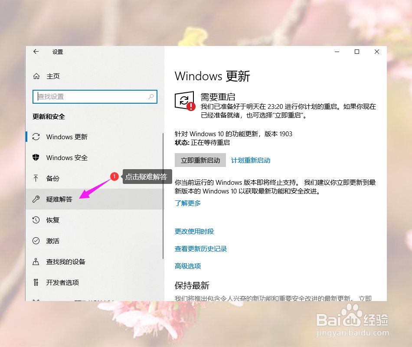Open 高级选项 for updates

coord(187,265)
